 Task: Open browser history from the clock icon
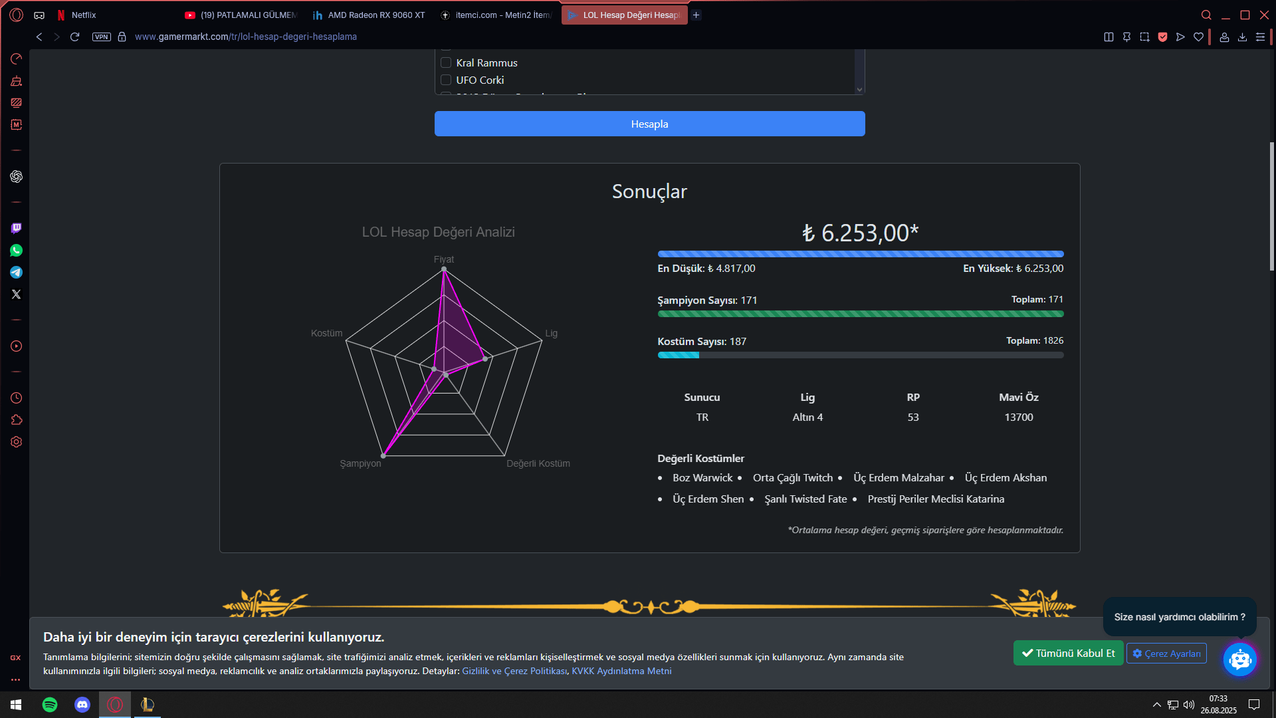(16, 398)
